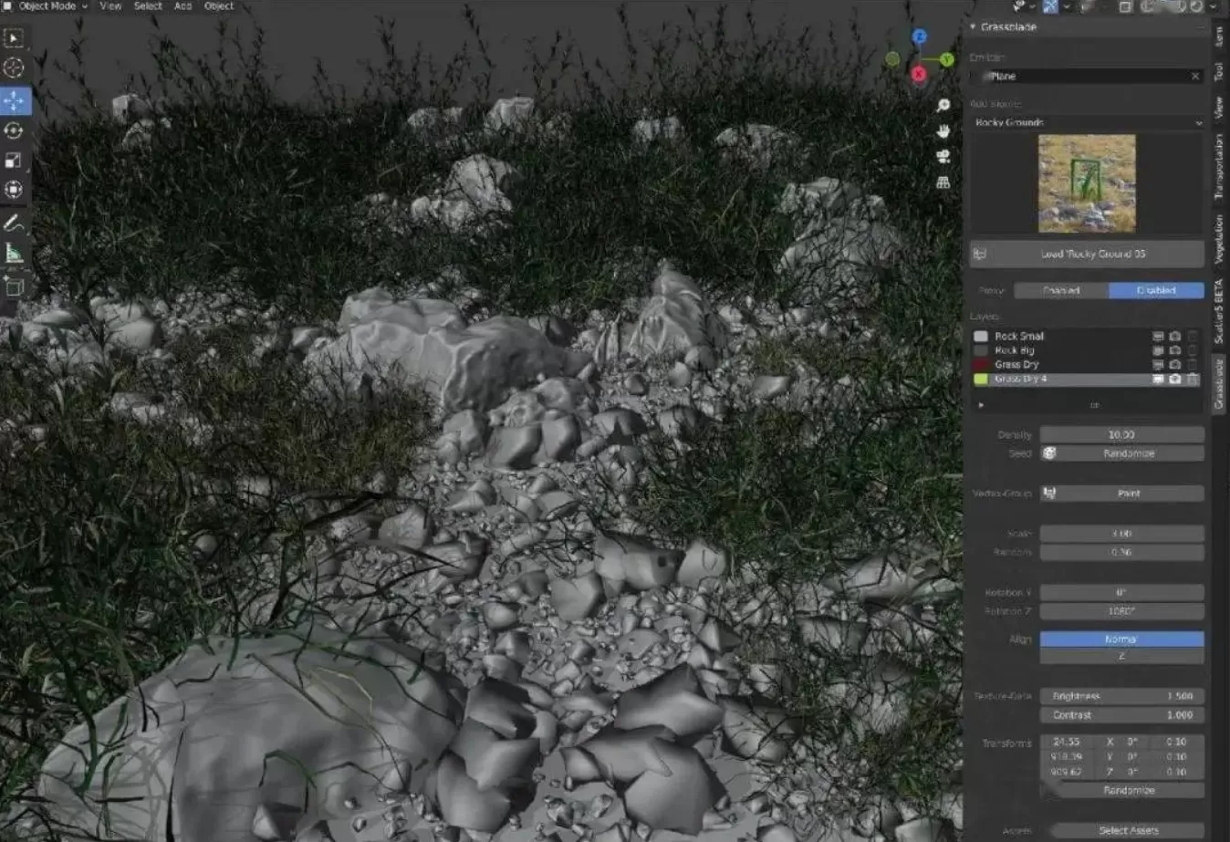The height and width of the screenshot is (842, 1230).
Task: Click the zoom magnifier viewport icon
Action: point(943,106)
